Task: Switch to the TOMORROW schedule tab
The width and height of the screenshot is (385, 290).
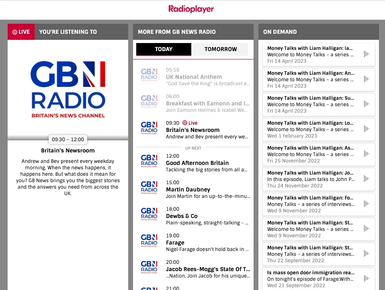Action: [221, 49]
